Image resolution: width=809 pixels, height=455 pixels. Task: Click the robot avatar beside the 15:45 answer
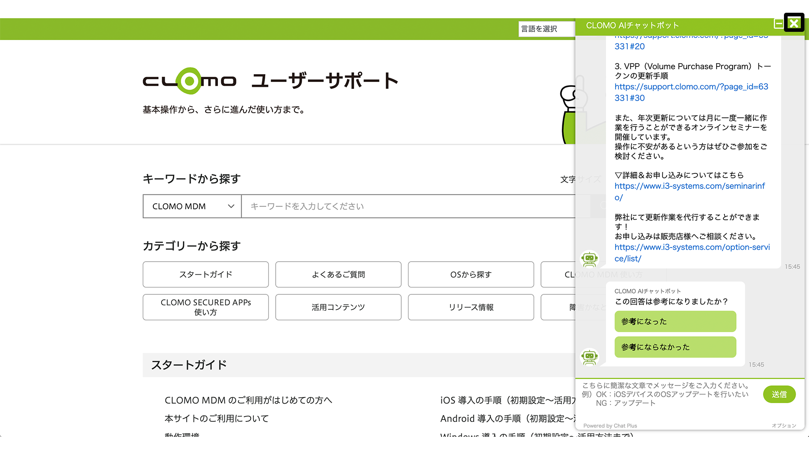[590, 258]
